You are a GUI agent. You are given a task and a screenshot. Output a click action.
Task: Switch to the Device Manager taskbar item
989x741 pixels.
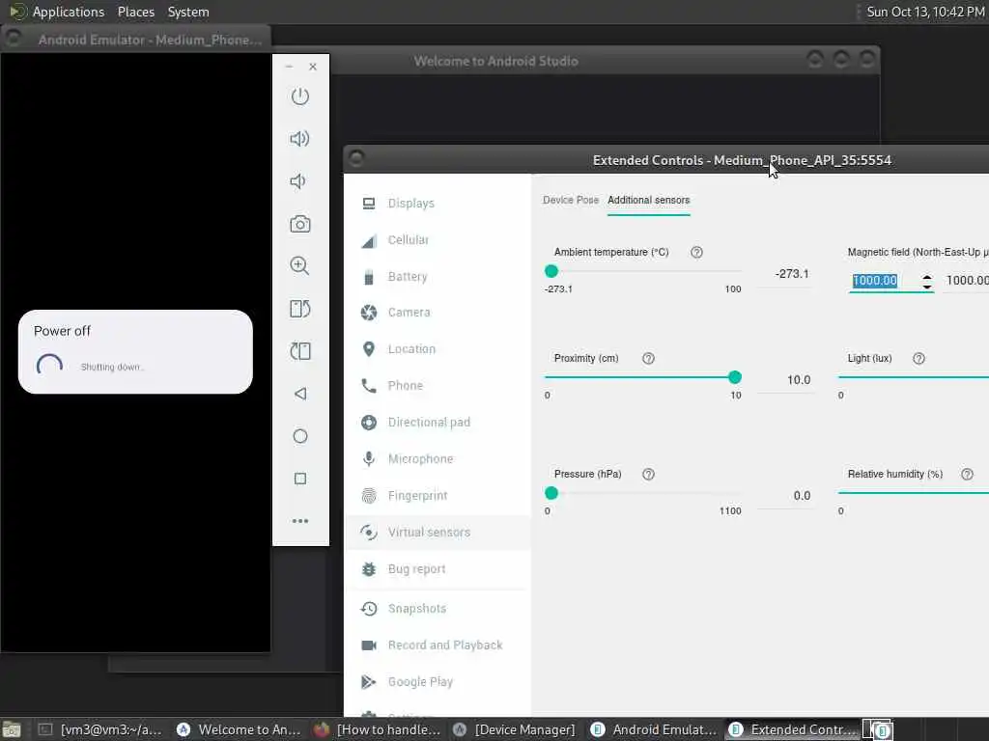click(516, 729)
